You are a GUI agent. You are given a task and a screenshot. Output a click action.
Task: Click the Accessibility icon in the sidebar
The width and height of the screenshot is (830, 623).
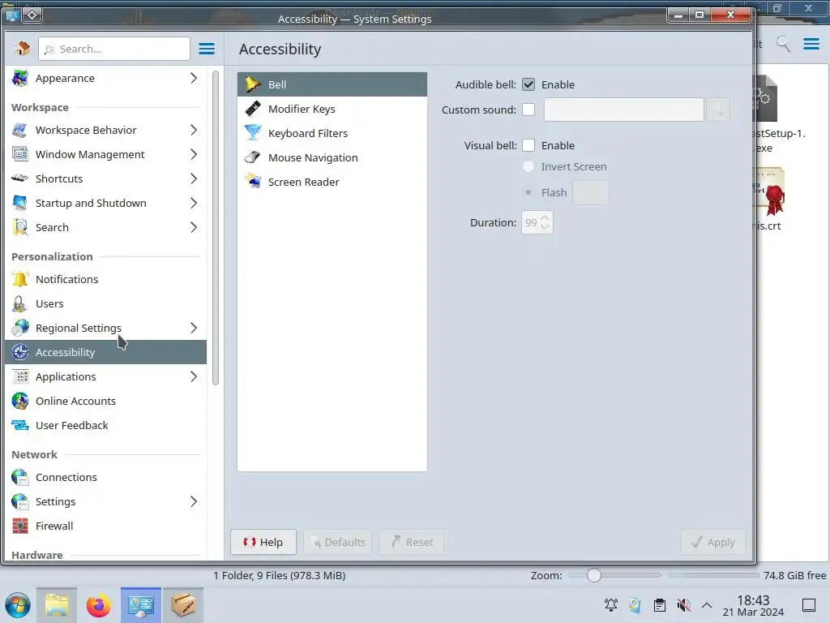click(20, 352)
